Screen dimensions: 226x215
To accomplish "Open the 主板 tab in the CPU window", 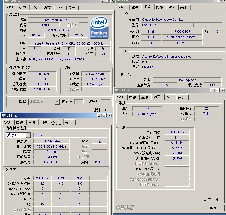I will point(35,8).
